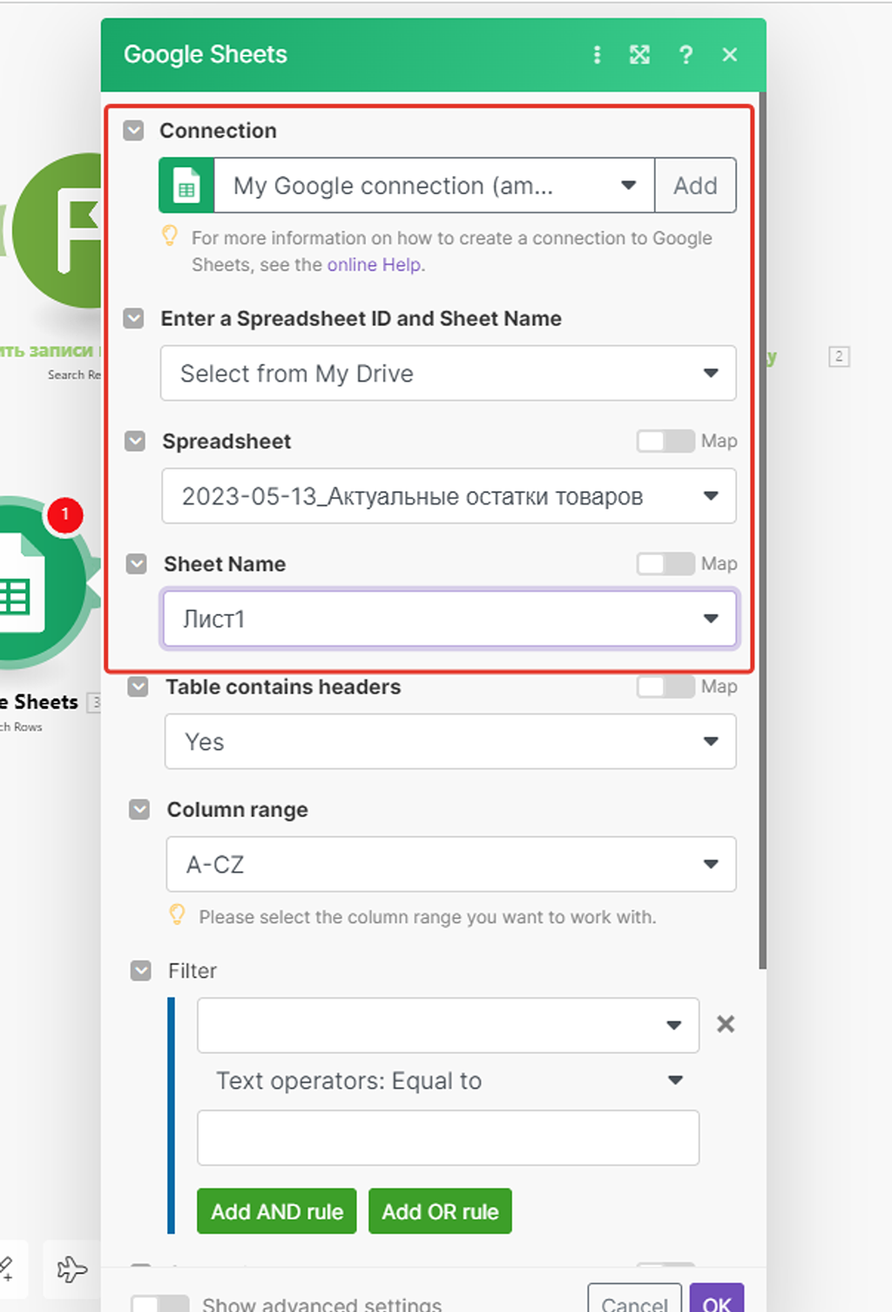892x1312 pixels.
Task: Confirm settings with the OK button
Action: click(x=717, y=1300)
